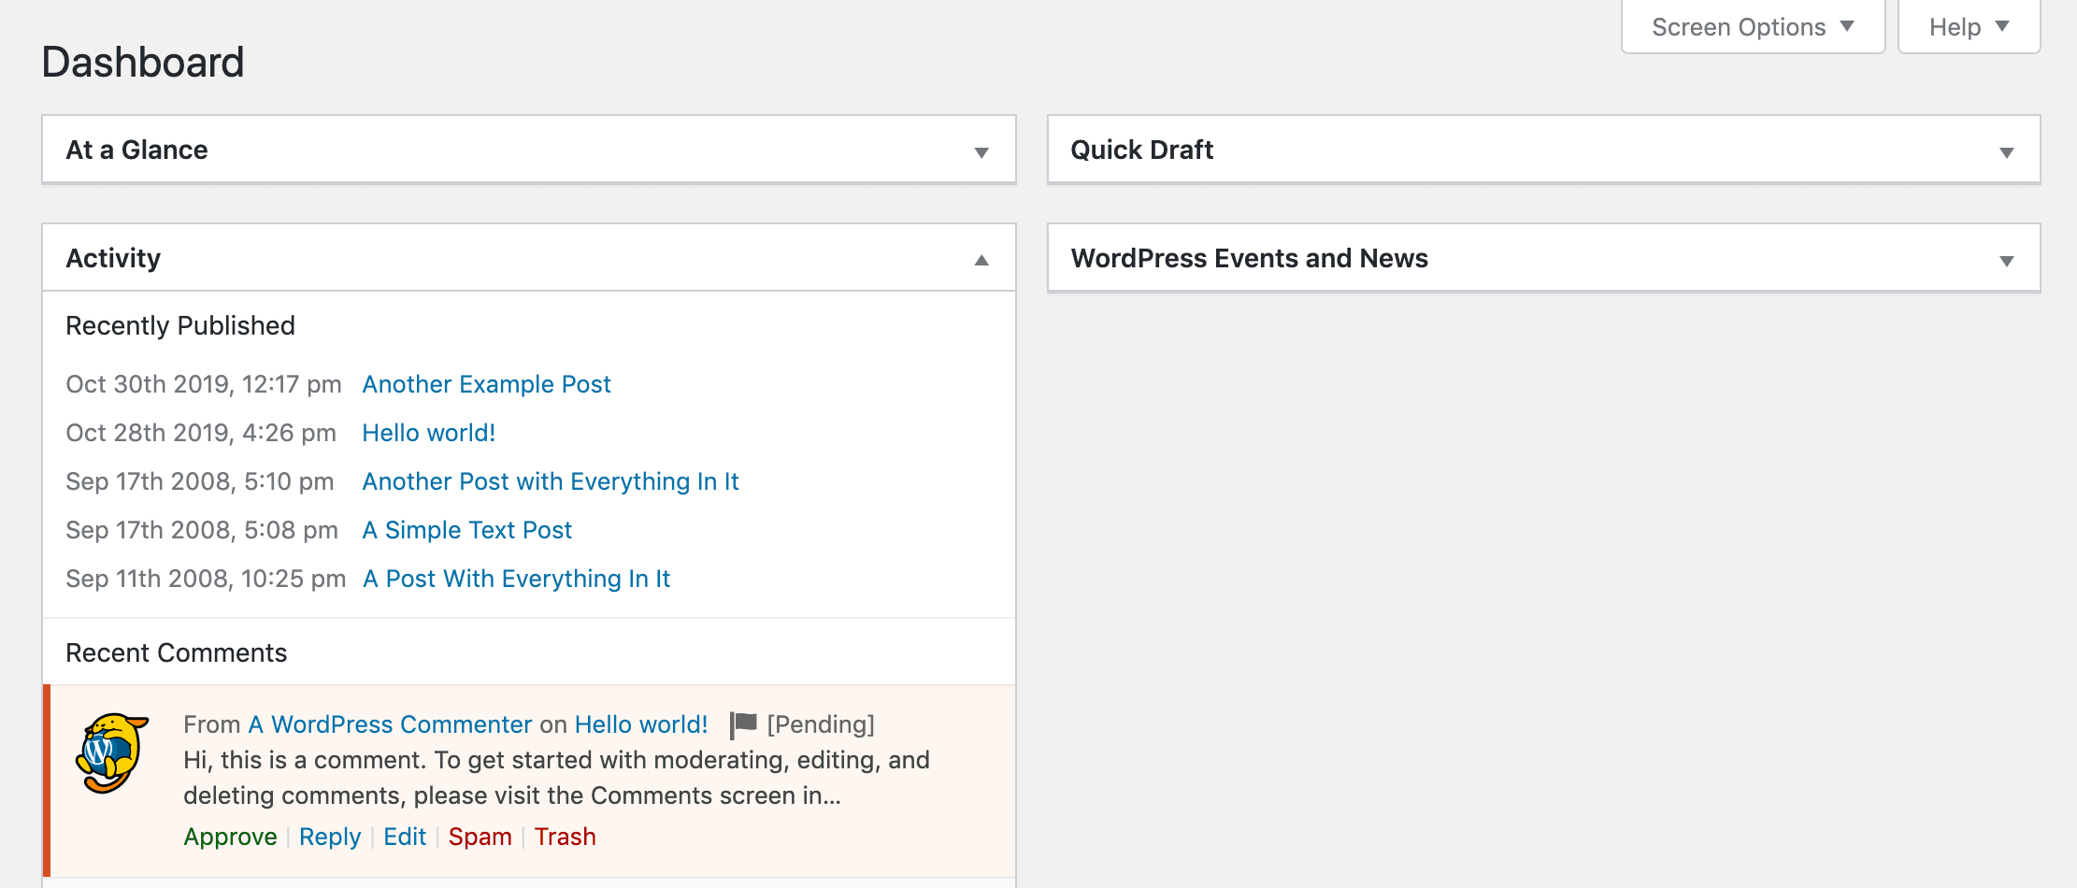This screenshot has height=888, width=2077.
Task: Collapse the Activity widget
Action: click(x=980, y=258)
